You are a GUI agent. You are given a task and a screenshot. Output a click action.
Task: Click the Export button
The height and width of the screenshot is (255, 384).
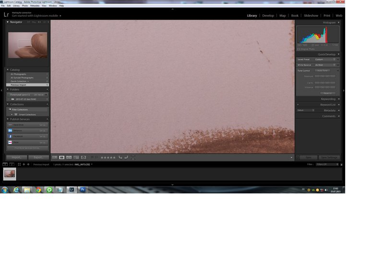point(38,157)
